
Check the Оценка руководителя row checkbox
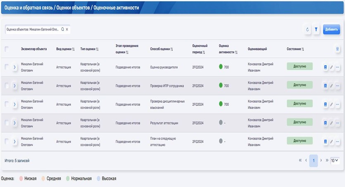coord(7,67)
